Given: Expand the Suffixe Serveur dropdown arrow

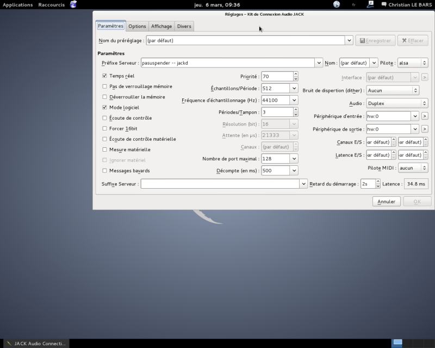Looking at the screenshot, I should click(303, 184).
